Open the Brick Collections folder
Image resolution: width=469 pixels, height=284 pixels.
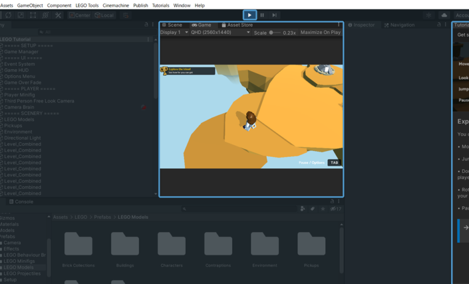click(x=79, y=249)
